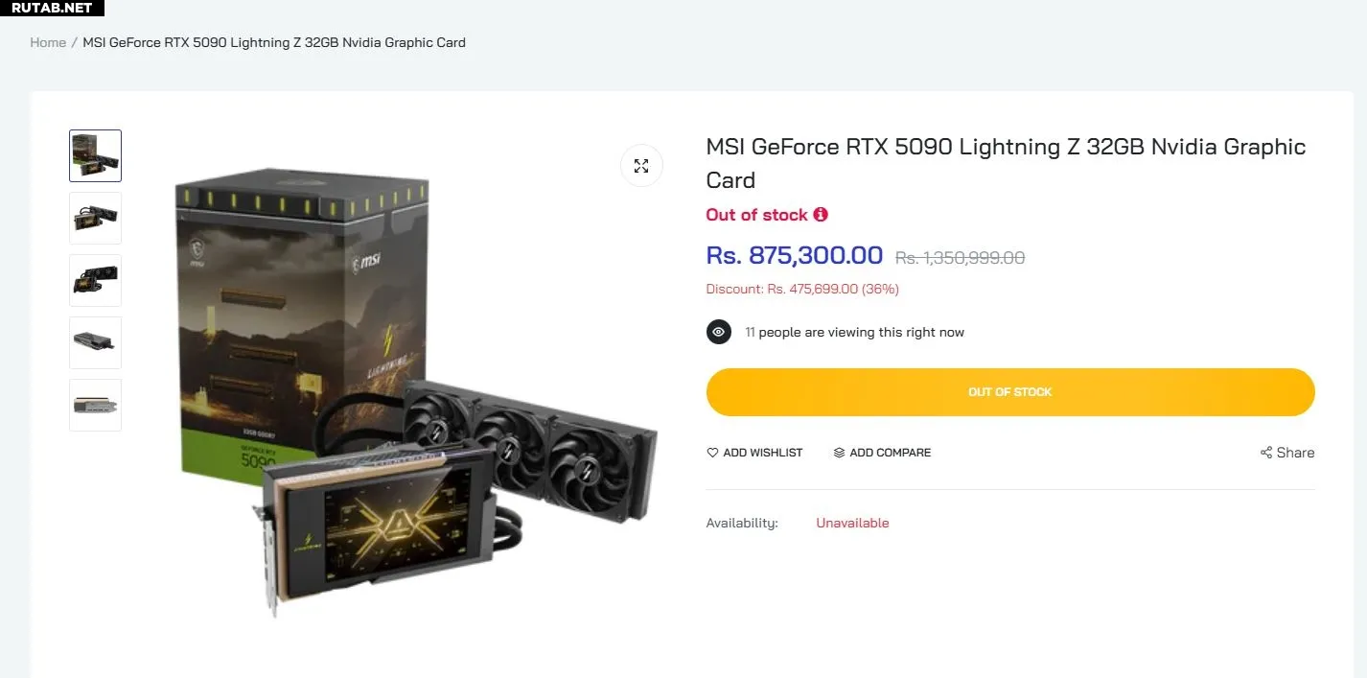Click the Share icon
Screen dimensions: 1367x678
coord(1265,453)
